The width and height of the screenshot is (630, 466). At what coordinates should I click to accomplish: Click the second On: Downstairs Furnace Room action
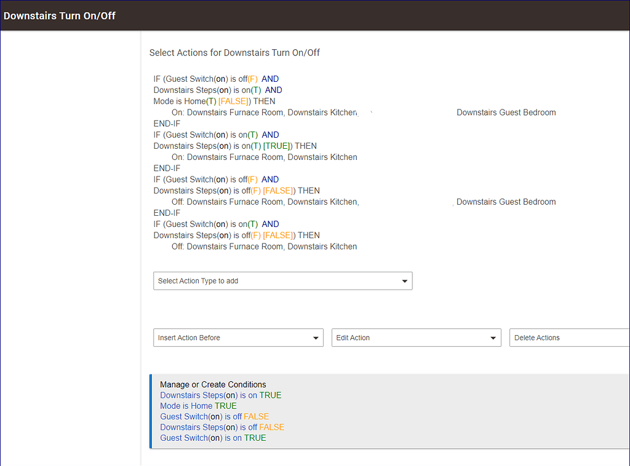[264, 157]
